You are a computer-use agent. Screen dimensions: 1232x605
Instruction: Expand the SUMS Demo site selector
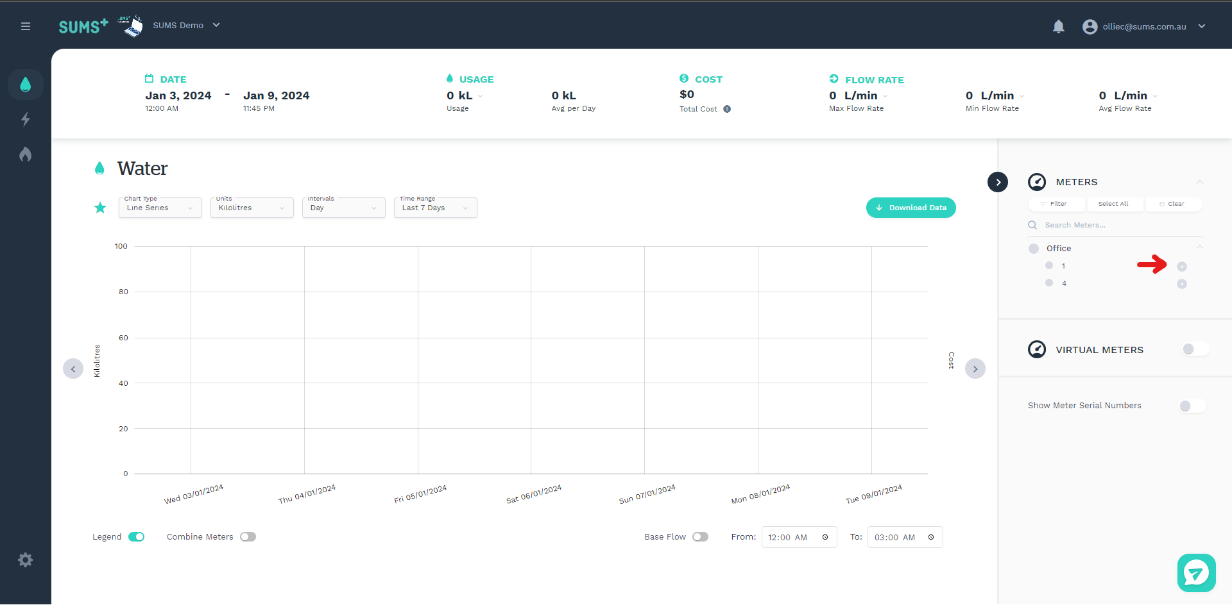(x=186, y=26)
